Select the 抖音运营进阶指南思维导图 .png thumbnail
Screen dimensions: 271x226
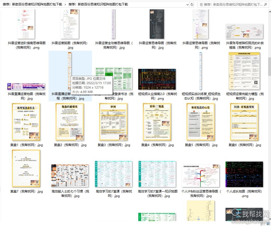point(26,24)
